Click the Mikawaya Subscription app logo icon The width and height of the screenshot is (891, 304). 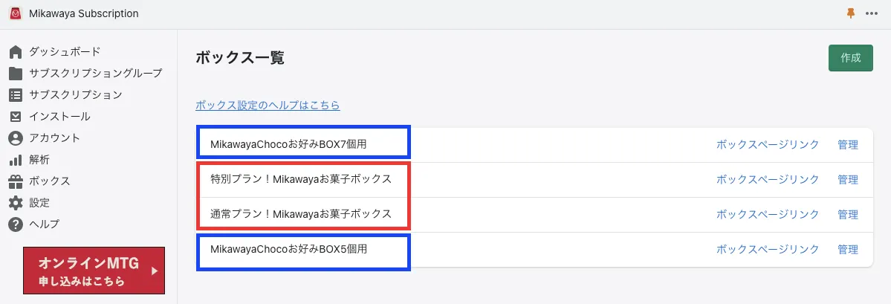coord(15,13)
